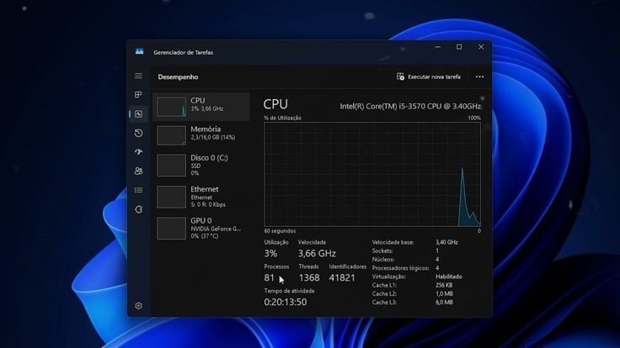Click the Cache L3 6,0 MB value
Screen dimensions: 620x348
pyautogui.click(x=444, y=303)
